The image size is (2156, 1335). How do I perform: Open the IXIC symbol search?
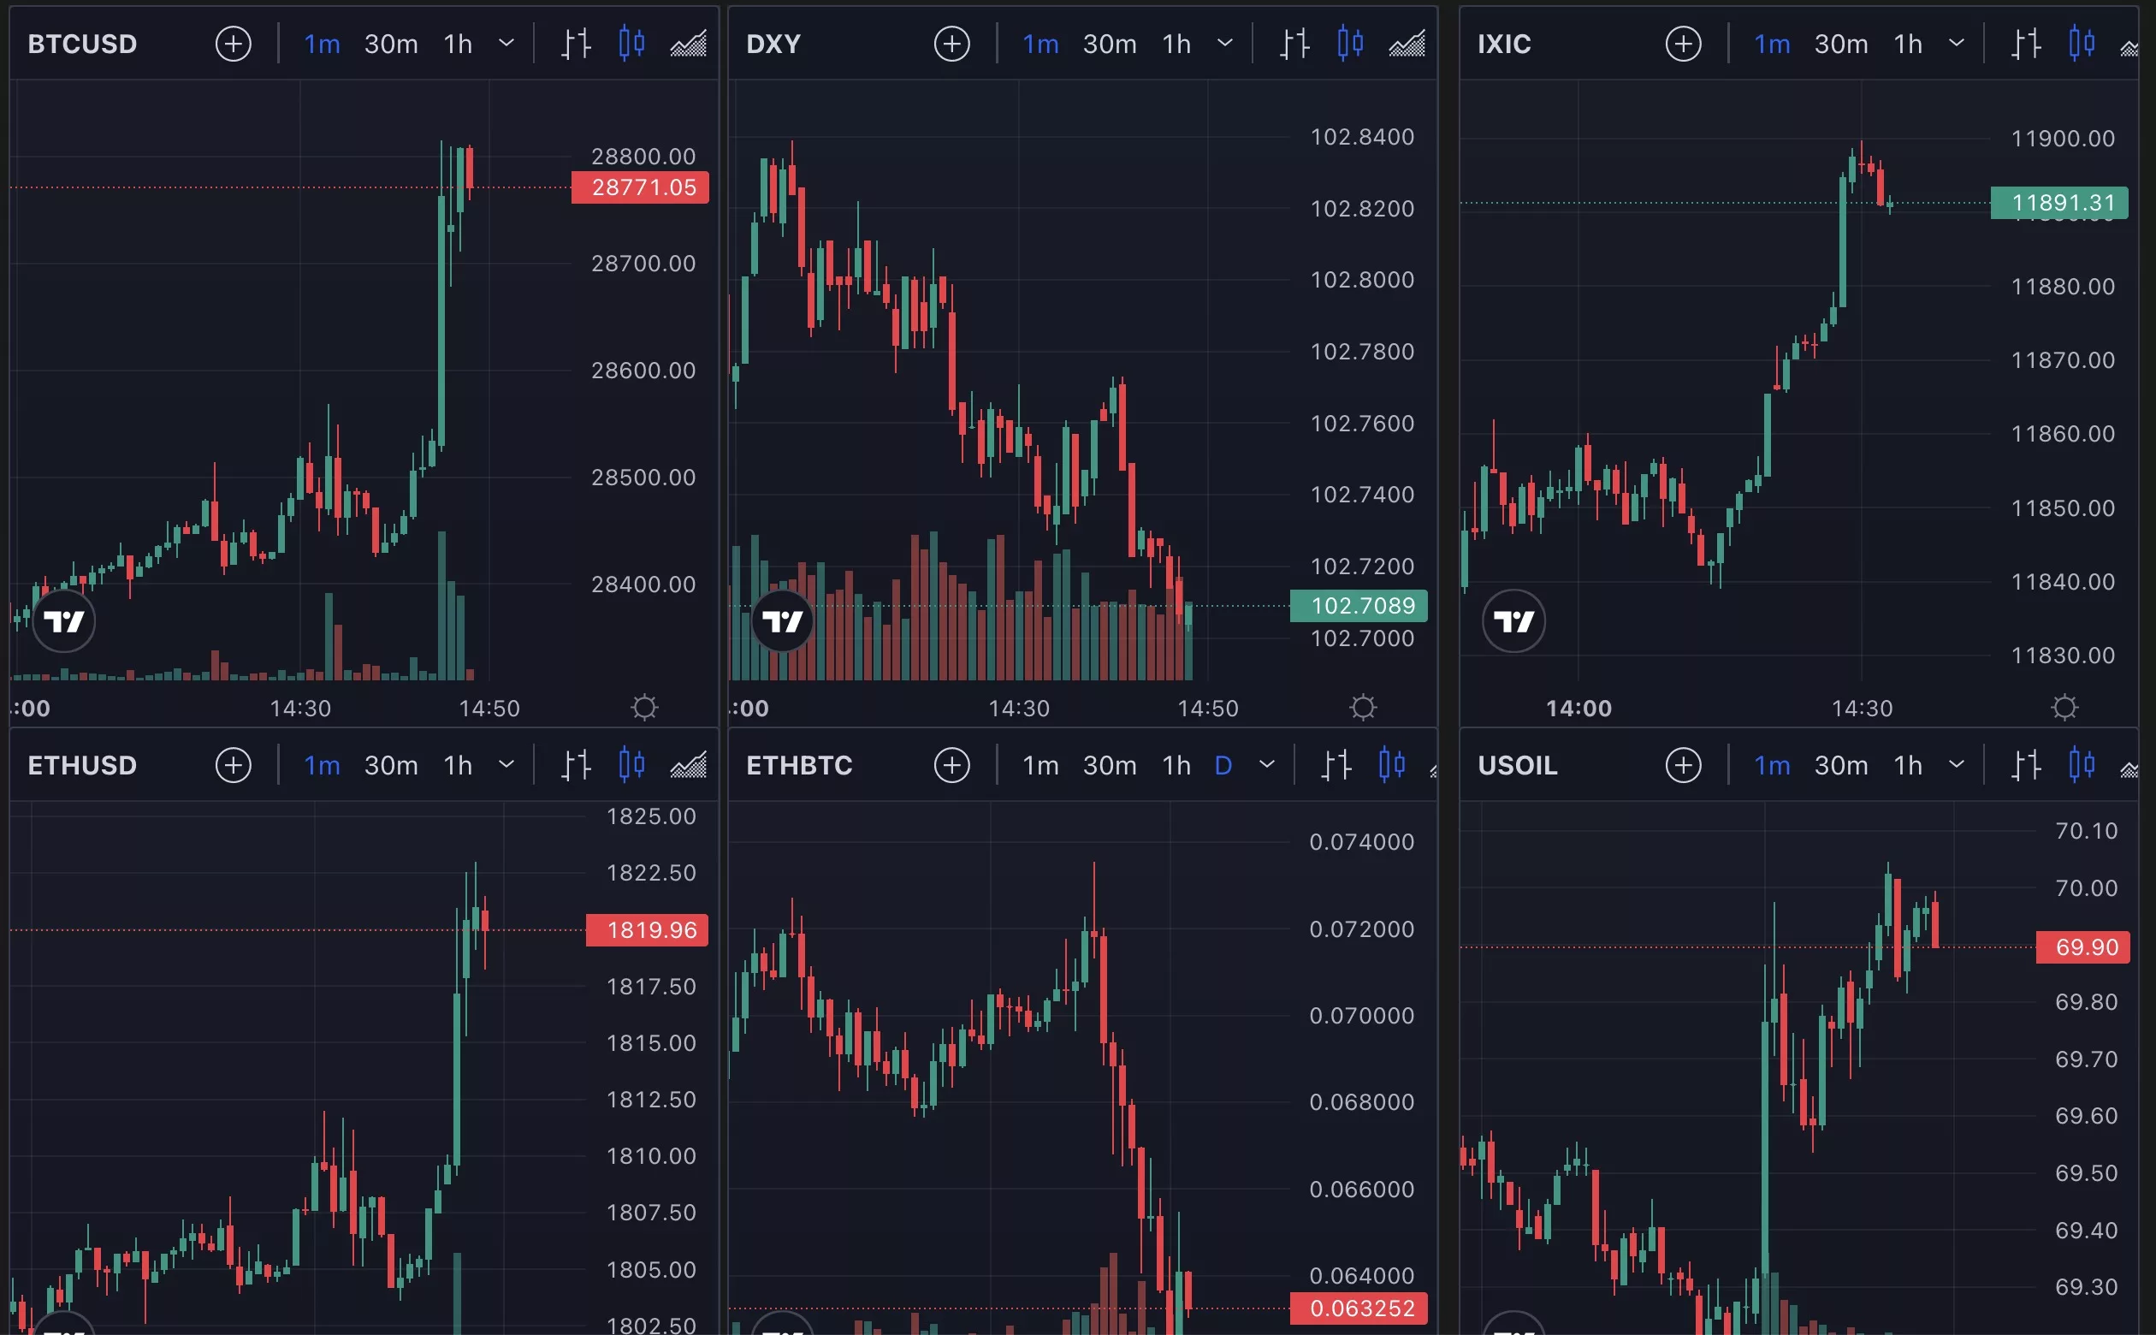[x=1504, y=44]
